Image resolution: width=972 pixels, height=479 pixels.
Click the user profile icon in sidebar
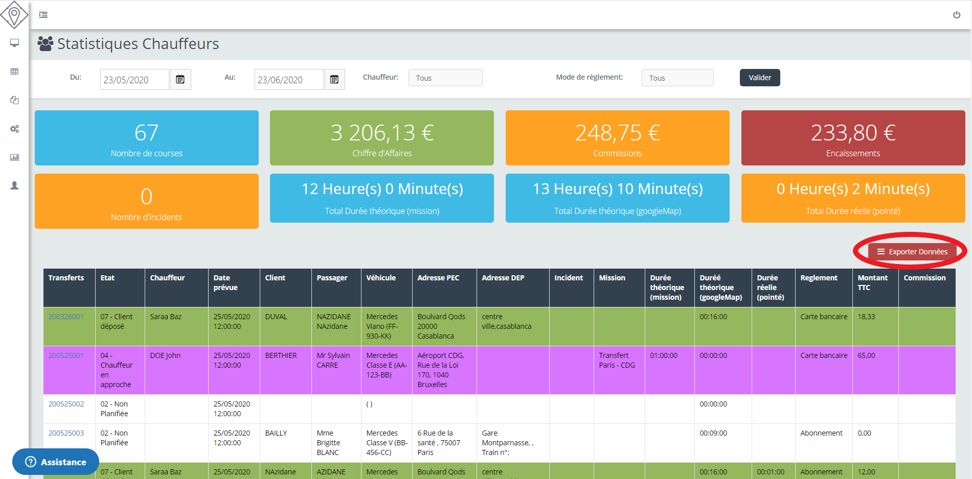(14, 185)
